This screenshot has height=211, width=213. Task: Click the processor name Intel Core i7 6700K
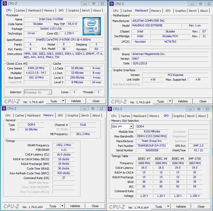click(x=51, y=19)
